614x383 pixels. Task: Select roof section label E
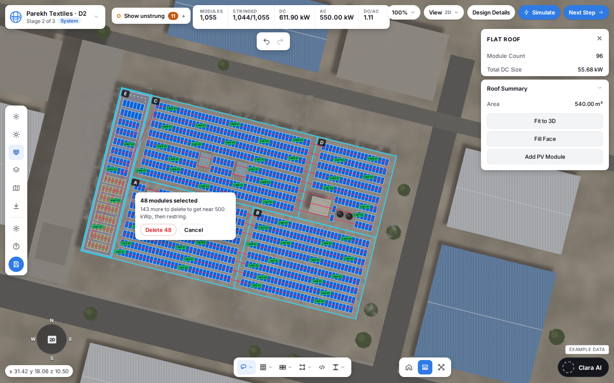(125, 94)
